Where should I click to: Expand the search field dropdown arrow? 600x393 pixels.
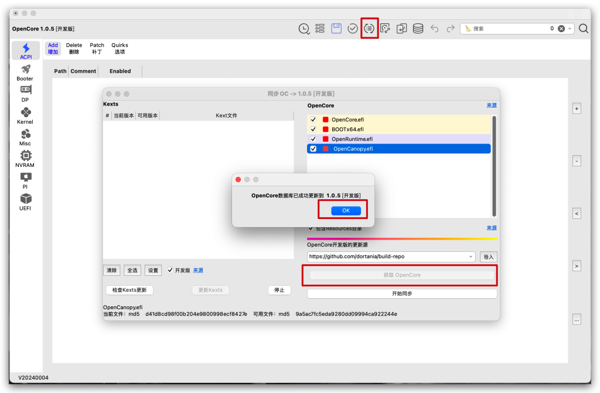coord(570,29)
